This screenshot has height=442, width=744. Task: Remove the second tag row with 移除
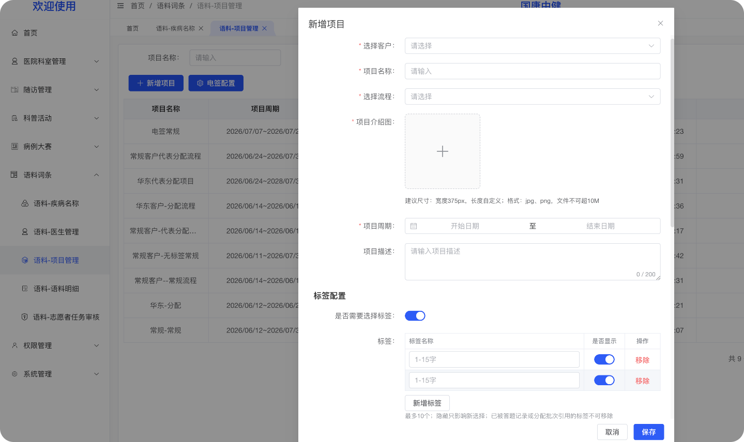642,381
